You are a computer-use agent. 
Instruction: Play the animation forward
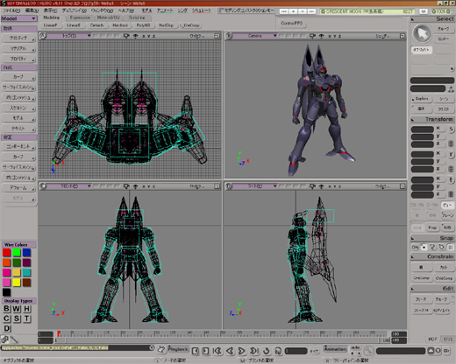[x=241, y=351]
